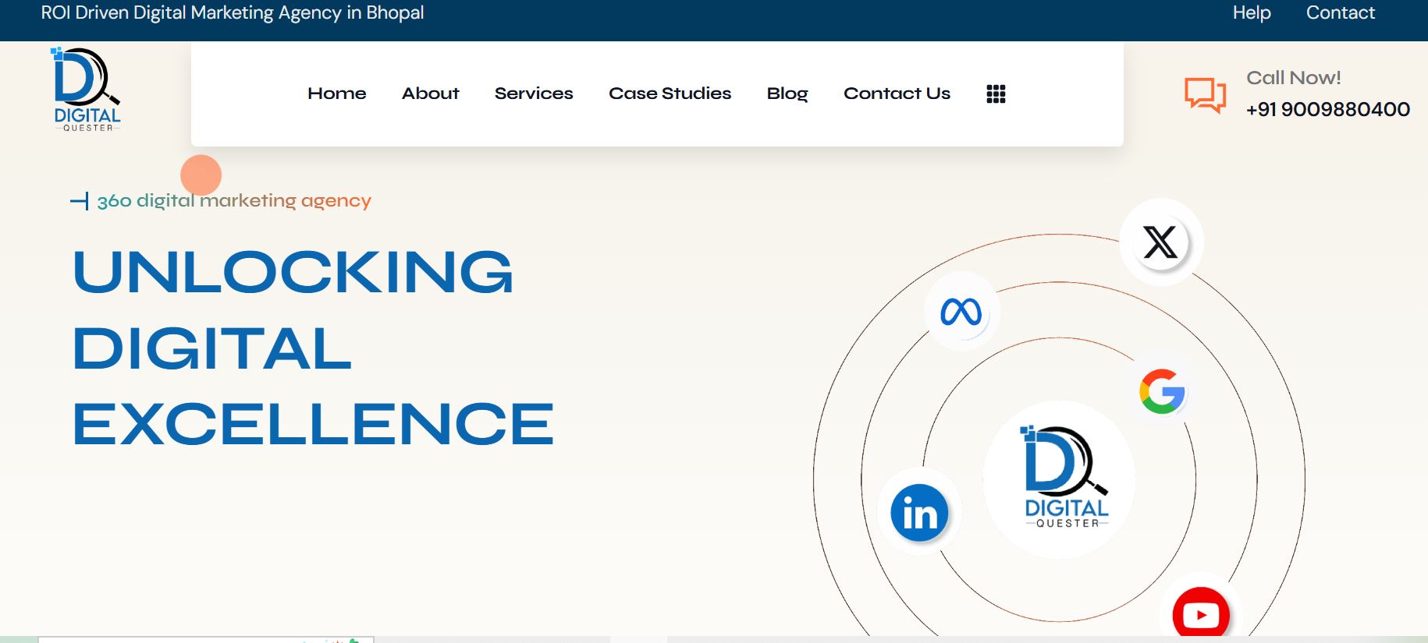
Task: Click the Meta infinity logo icon
Action: click(961, 312)
